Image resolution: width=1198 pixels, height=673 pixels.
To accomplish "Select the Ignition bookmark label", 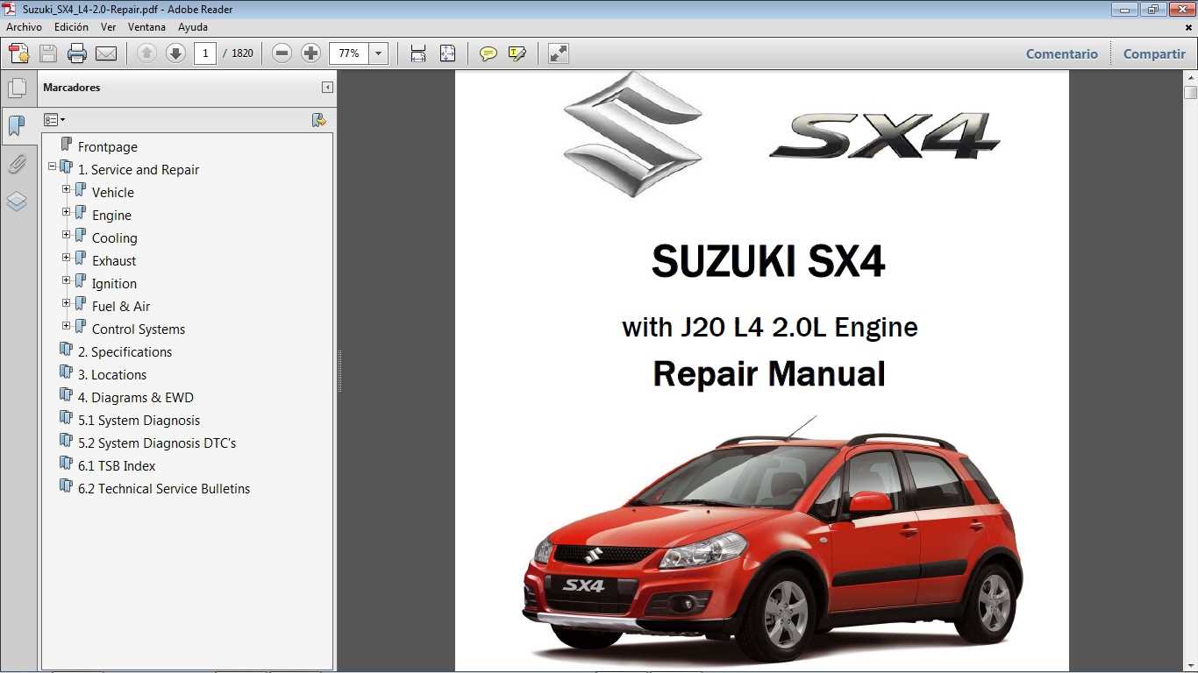I will [114, 284].
